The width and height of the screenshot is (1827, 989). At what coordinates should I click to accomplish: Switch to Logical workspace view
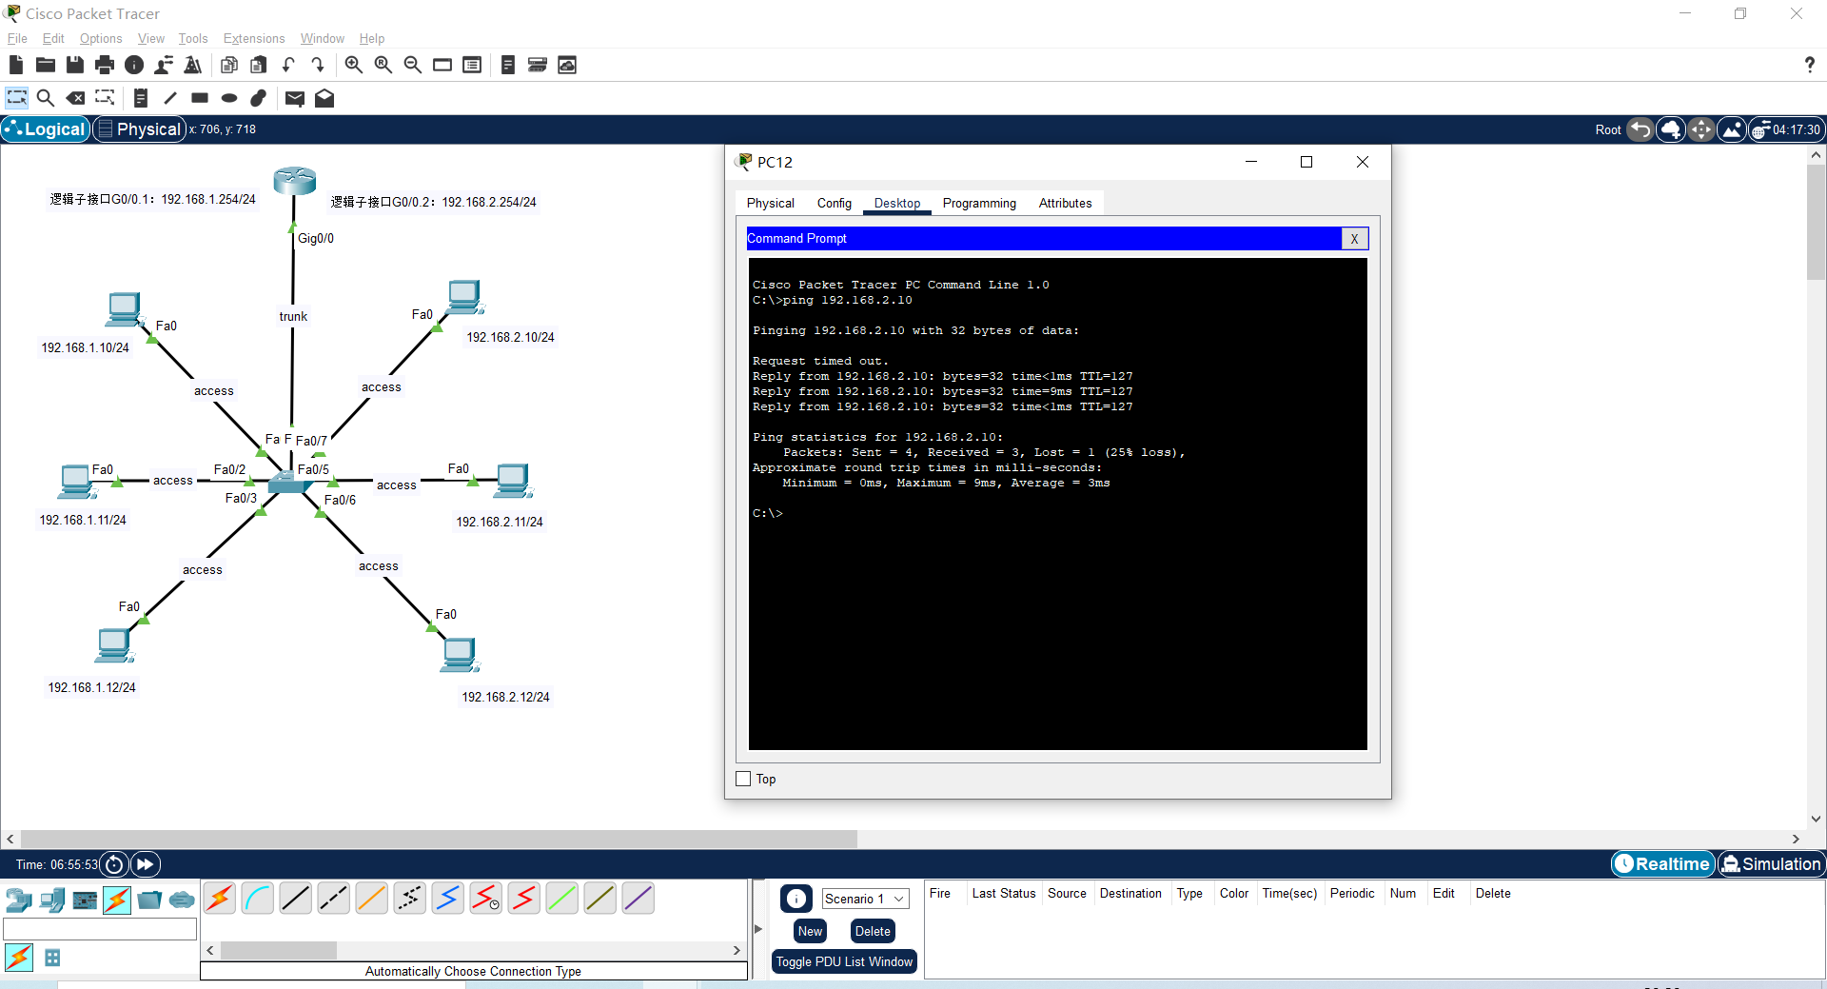(x=46, y=129)
